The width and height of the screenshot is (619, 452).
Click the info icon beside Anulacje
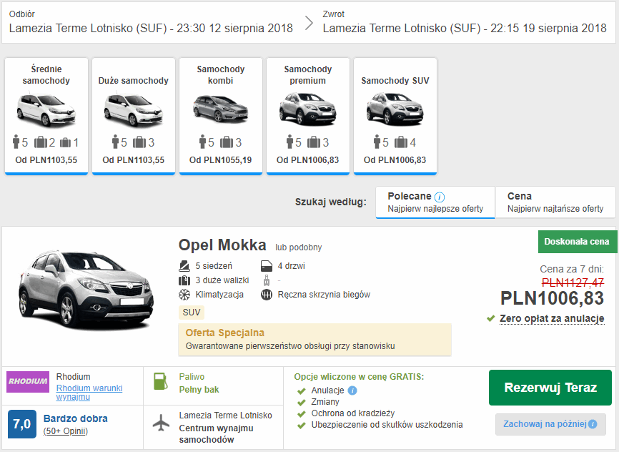coord(352,390)
